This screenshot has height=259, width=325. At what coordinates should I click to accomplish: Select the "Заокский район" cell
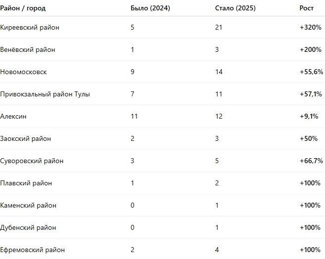(x=26, y=138)
